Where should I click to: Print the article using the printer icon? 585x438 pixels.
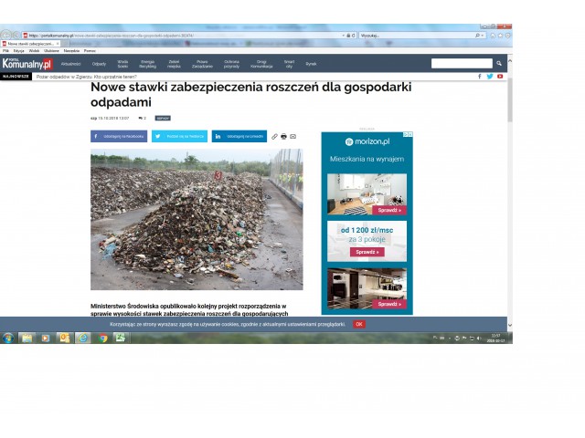283,136
